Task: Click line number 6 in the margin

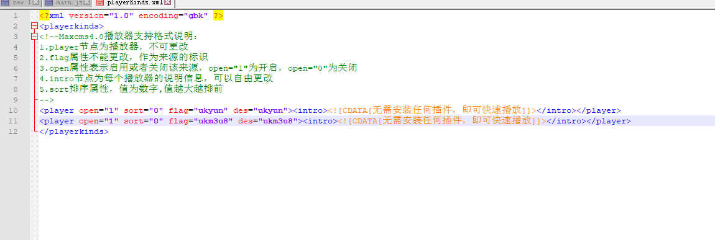Action: 16,68
